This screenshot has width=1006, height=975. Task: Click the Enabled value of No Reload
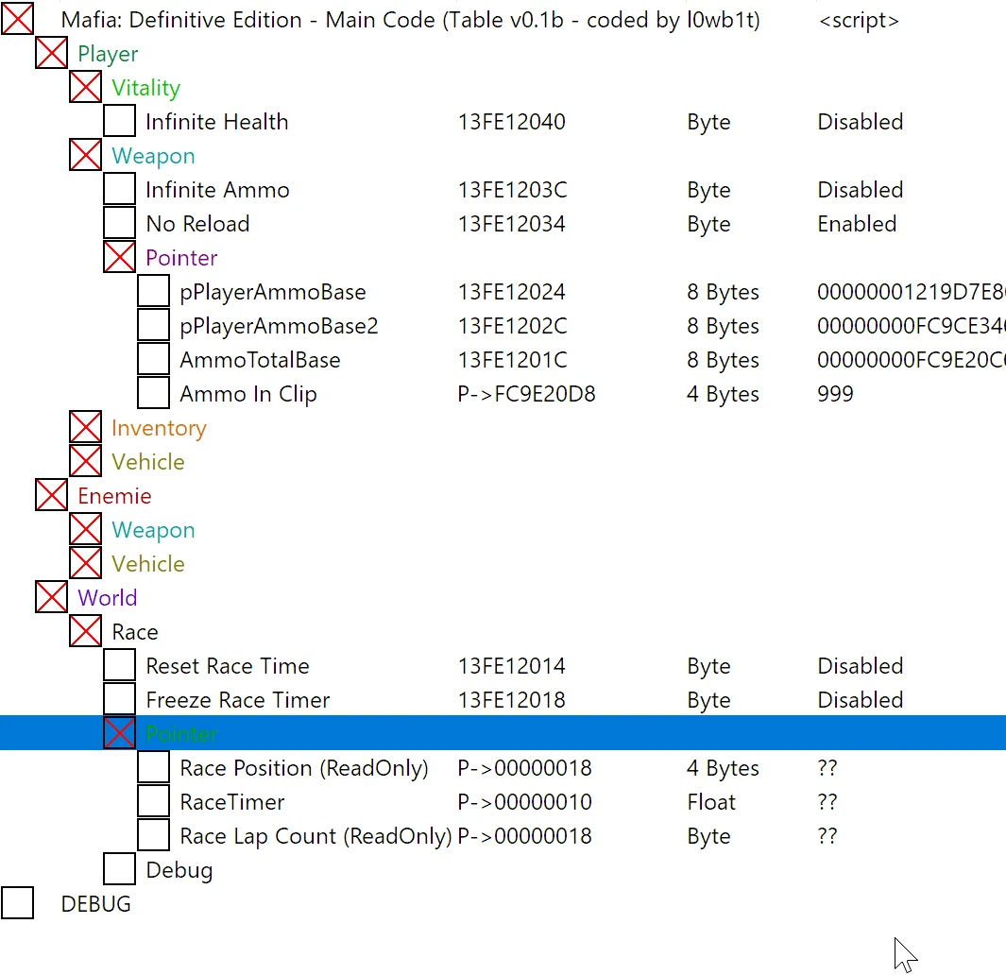(x=857, y=224)
